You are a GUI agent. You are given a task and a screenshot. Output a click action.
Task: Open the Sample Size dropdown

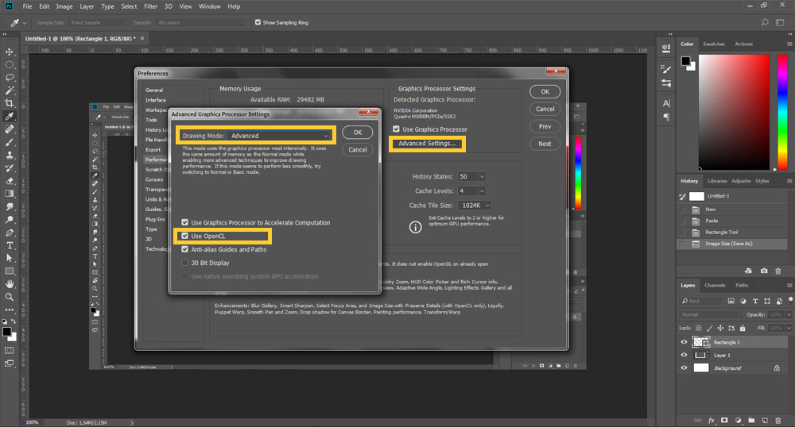pyautogui.click(x=97, y=22)
